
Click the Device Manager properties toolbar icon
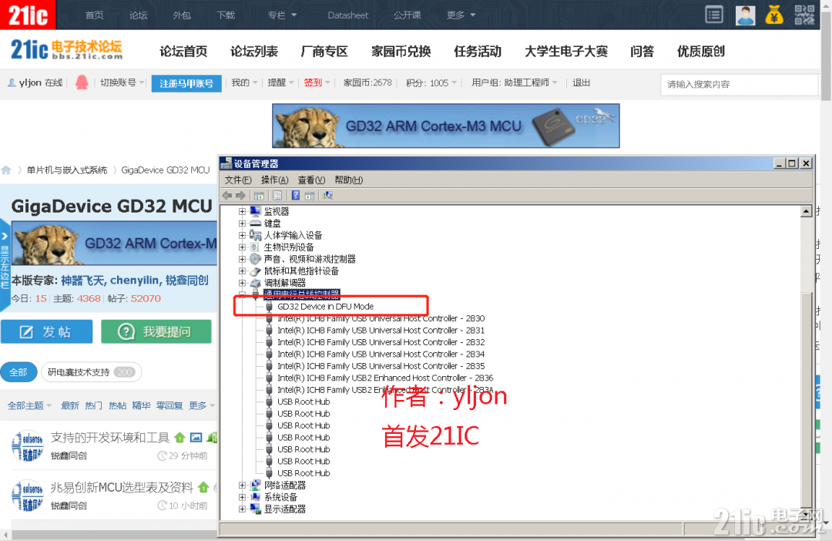click(x=277, y=196)
